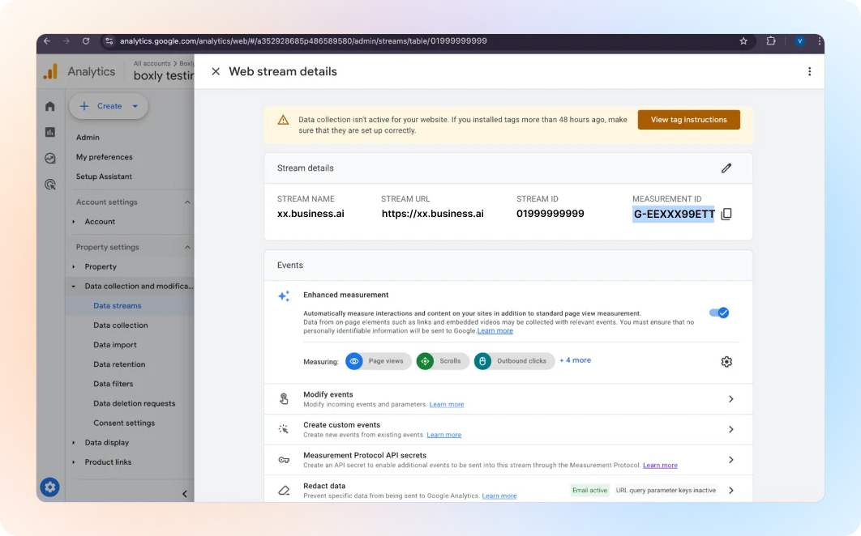The height and width of the screenshot is (536, 861).
Task: Go to Home in left sidebar
Action: click(x=50, y=106)
